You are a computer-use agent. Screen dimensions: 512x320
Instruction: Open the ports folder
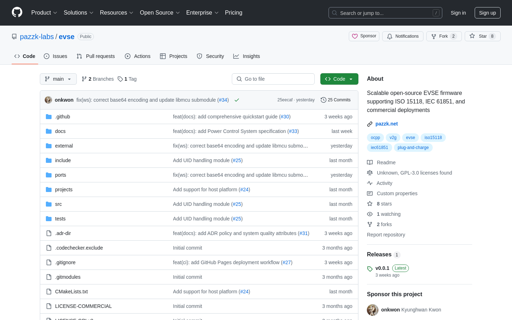[x=60, y=175]
